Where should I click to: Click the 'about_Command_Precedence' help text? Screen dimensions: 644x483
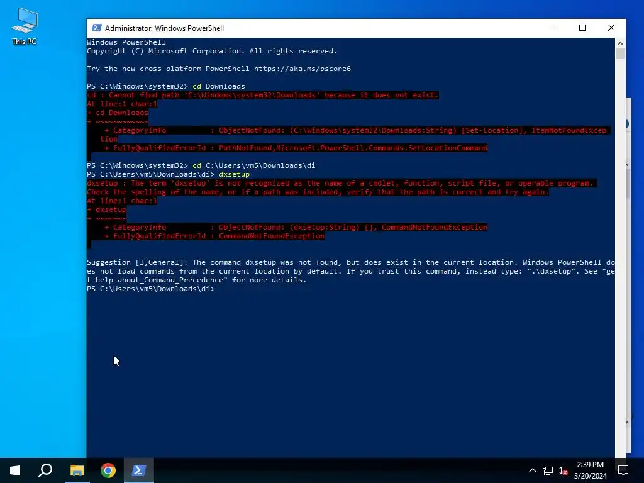170,280
